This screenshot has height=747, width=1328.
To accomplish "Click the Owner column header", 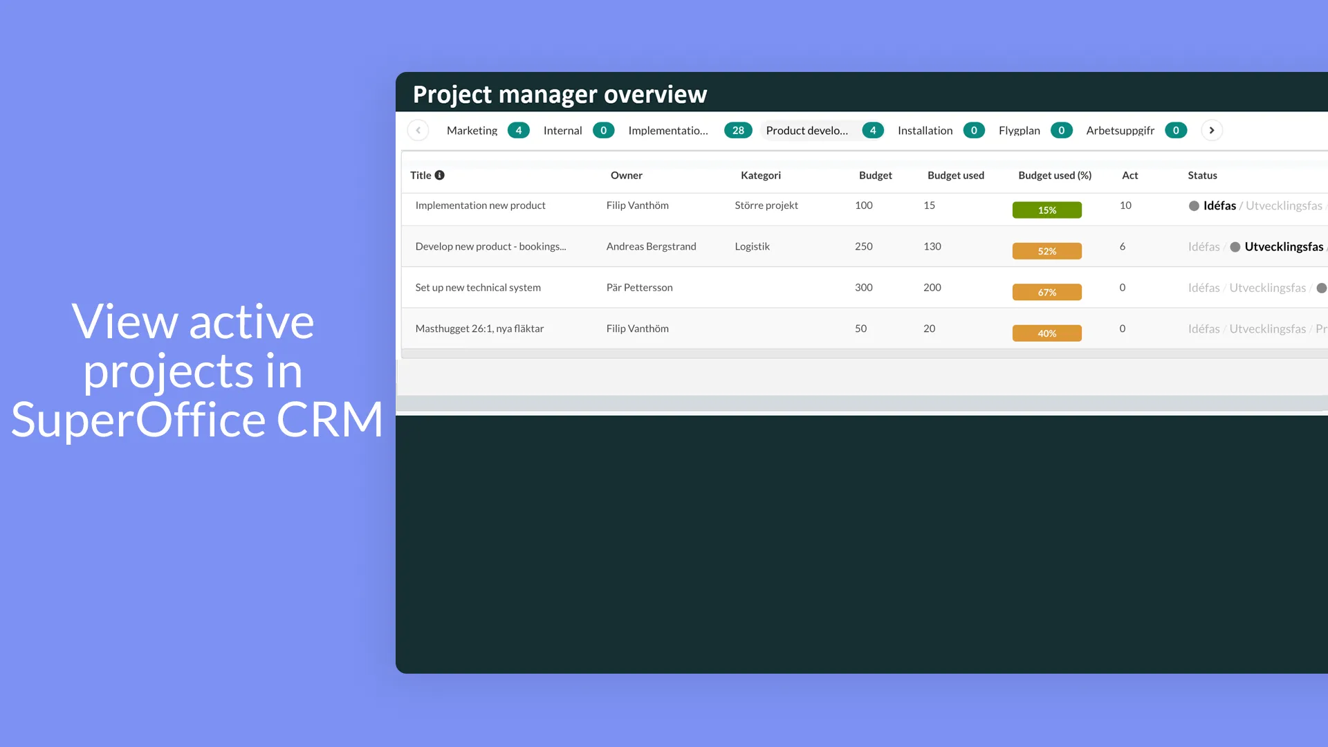I will pos(626,175).
